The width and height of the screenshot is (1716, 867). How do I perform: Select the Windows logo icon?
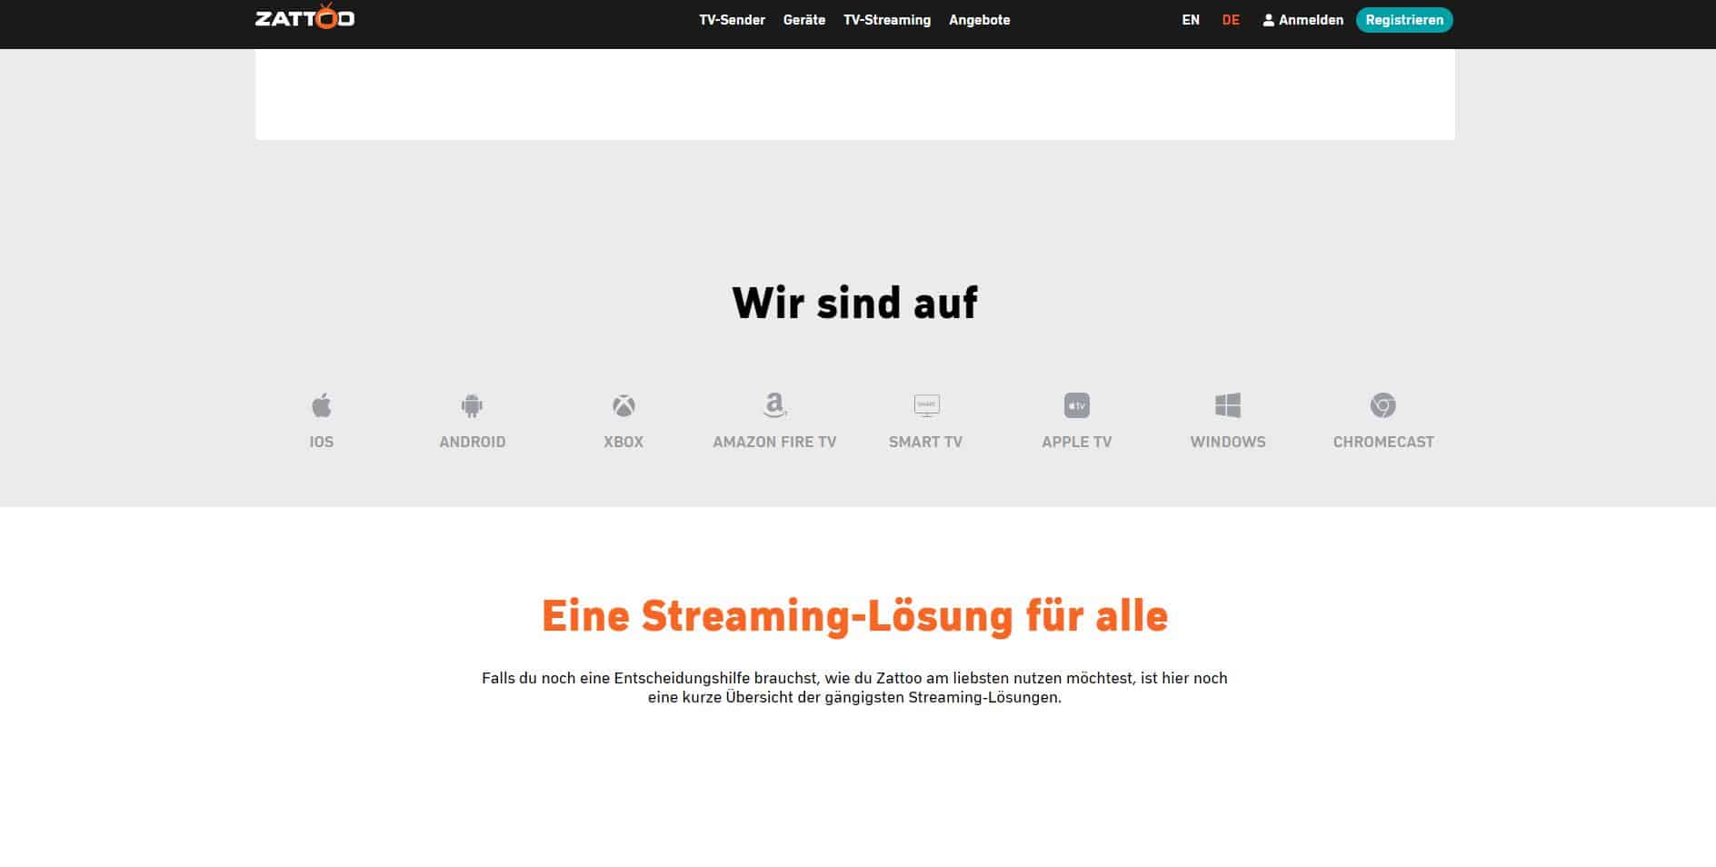(1228, 405)
